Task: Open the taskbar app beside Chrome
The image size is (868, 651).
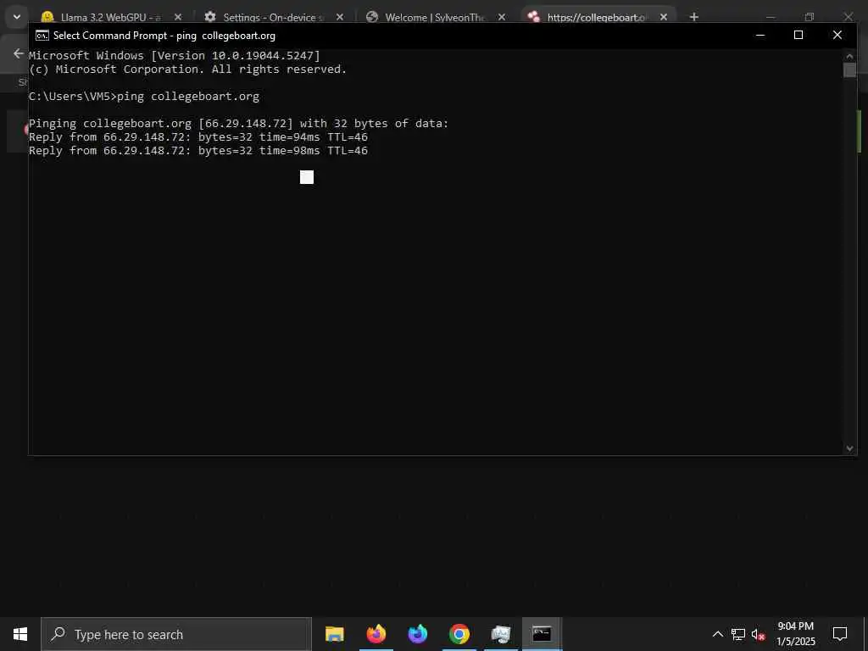Action: [x=500, y=634]
